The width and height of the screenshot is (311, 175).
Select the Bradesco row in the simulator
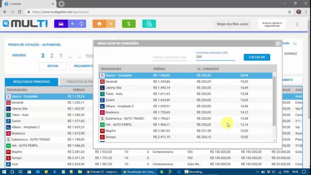[x=186, y=112]
